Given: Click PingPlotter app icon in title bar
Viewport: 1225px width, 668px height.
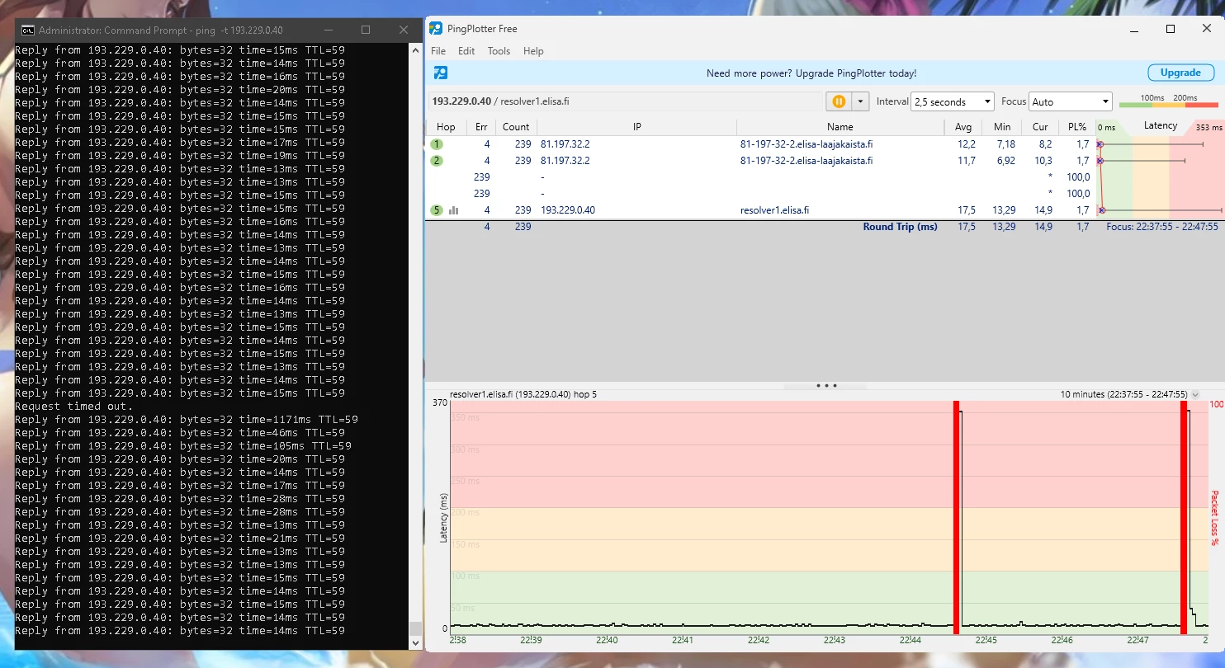Looking at the screenshot, I should pos(436,29).
